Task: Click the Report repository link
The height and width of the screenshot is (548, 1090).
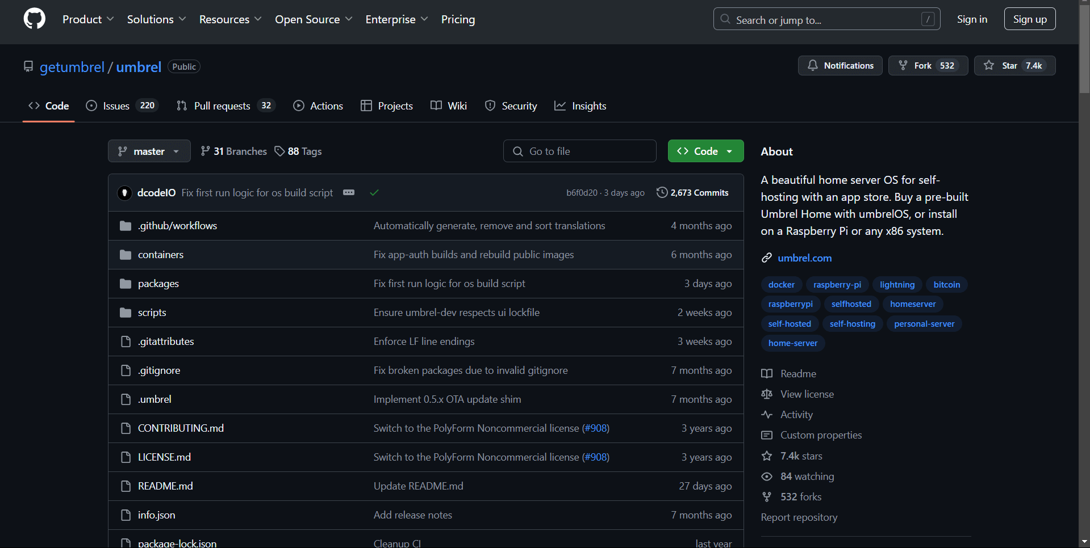Action: coord(799,517)
